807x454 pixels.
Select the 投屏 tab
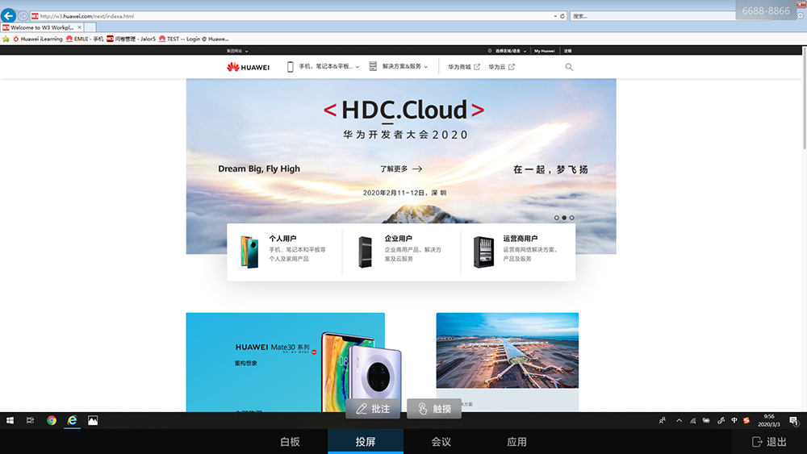[x=366, y=442]
